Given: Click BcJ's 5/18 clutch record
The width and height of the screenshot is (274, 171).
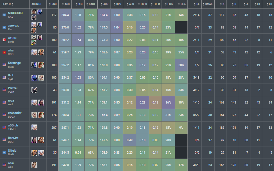Looking at the screenshot, I should coord(196,78).
